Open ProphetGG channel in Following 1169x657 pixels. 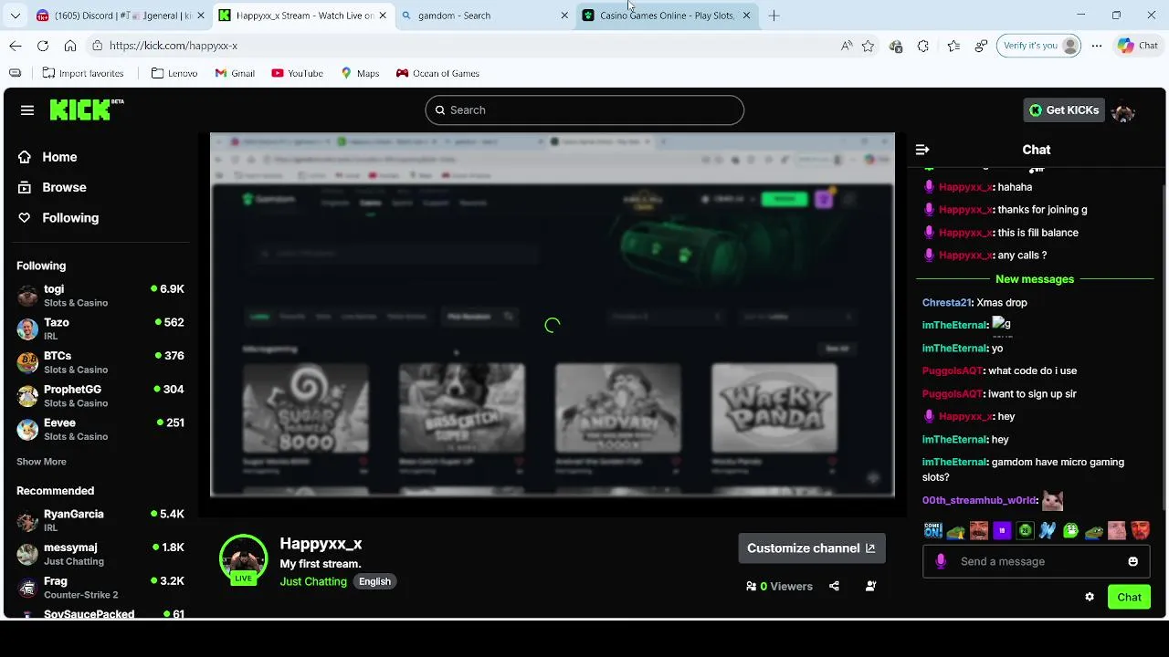[x=100, y=395]
